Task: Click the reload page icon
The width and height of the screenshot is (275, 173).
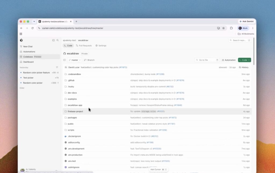Action: coord(32,28)
